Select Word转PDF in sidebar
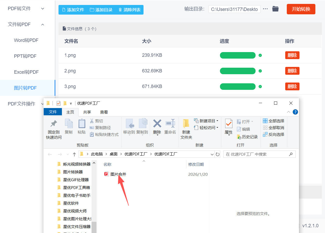325x233 pixels. click(26, 40)
